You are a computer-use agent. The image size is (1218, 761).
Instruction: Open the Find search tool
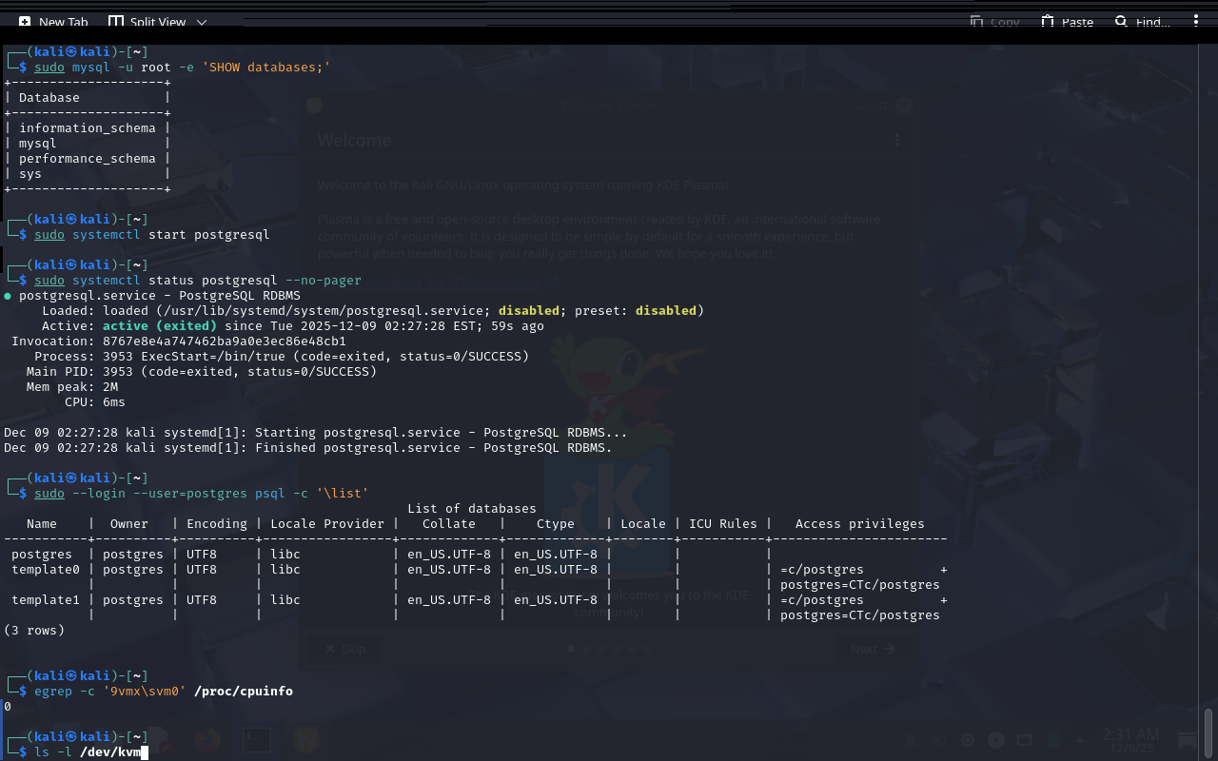pyautogui.click(x=1142, y=22)
